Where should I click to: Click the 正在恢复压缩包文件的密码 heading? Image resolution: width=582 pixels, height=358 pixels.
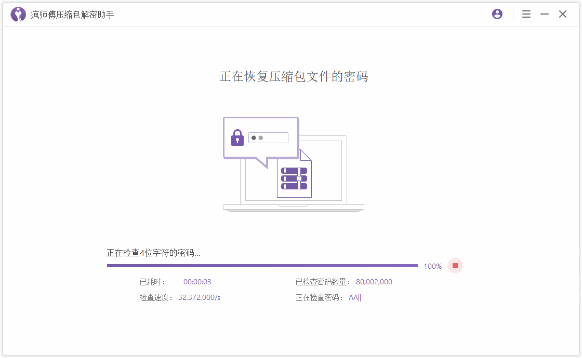point(294,76)
